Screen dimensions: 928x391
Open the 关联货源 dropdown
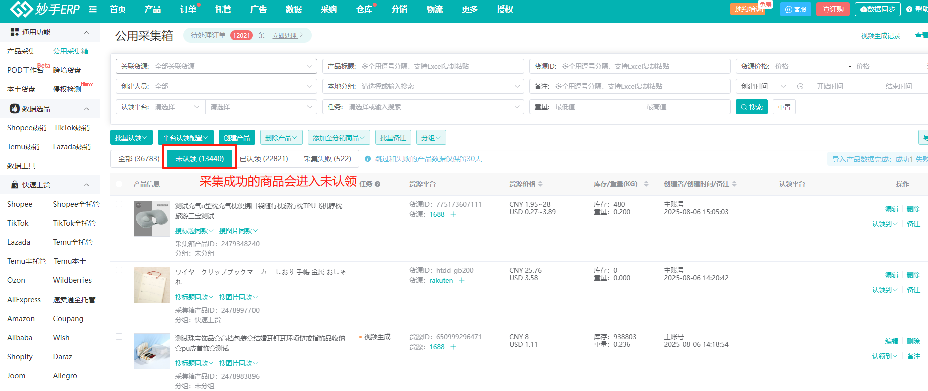(x=216, y=66)
